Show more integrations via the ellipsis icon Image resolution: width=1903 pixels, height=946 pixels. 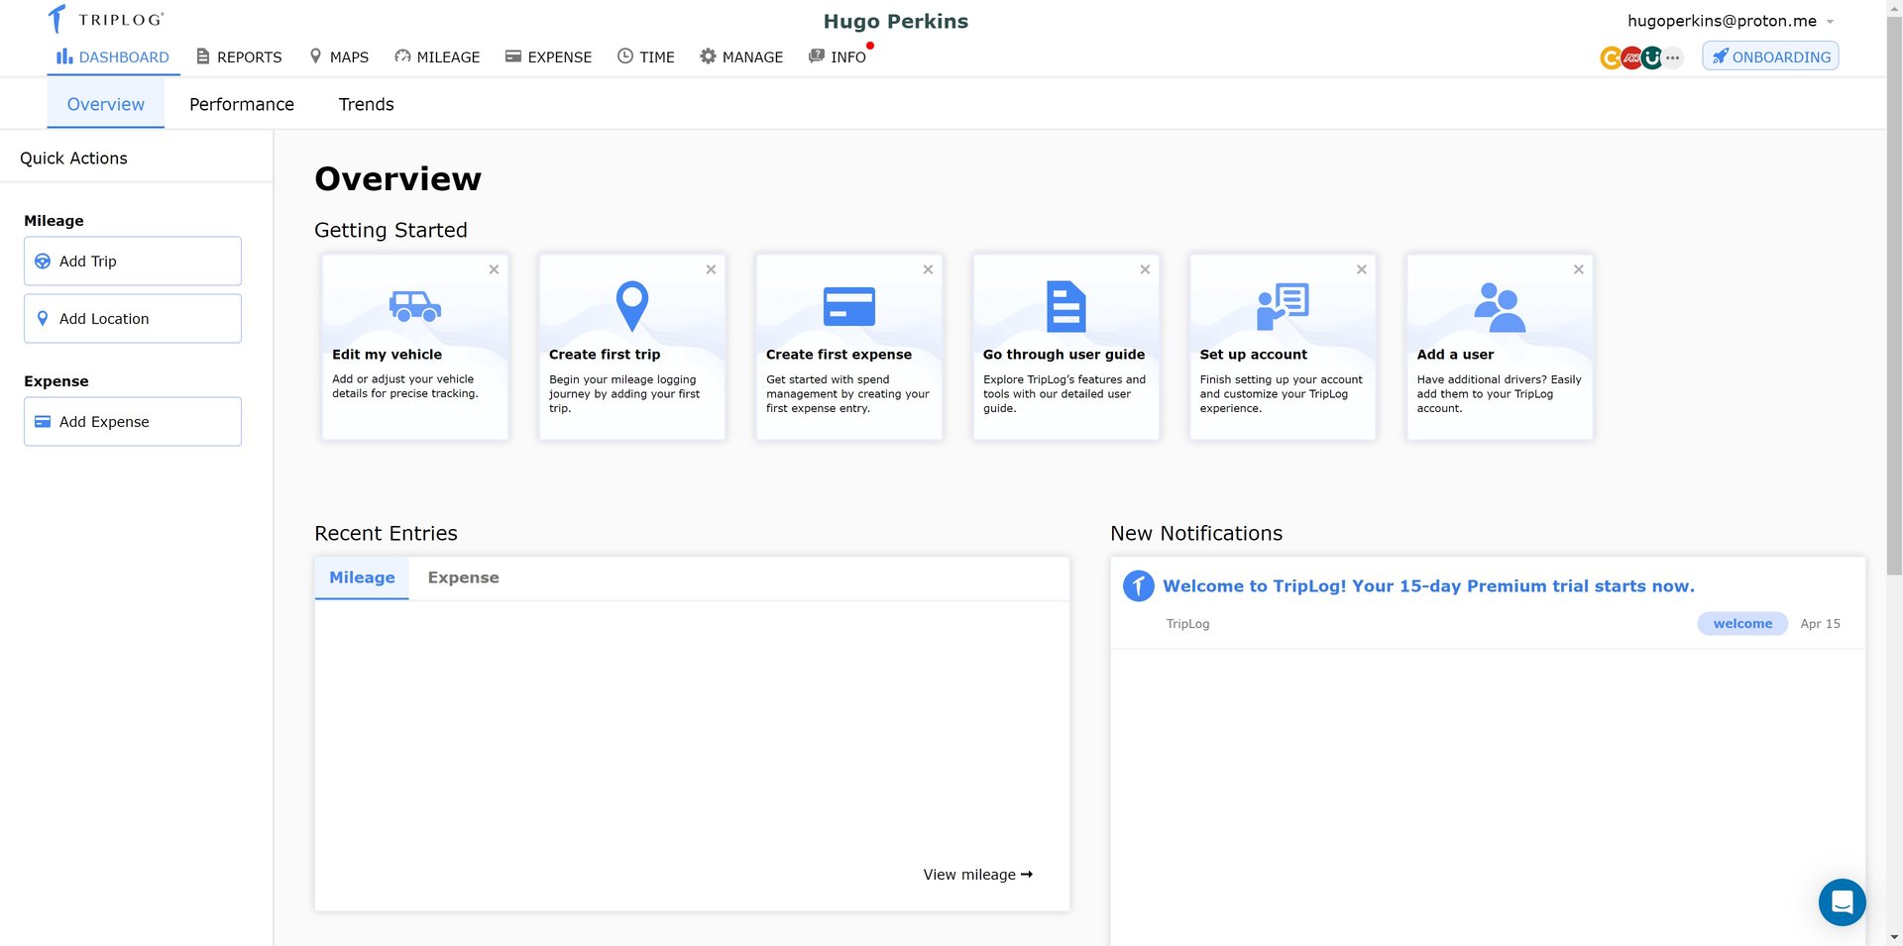[1673, 57]
